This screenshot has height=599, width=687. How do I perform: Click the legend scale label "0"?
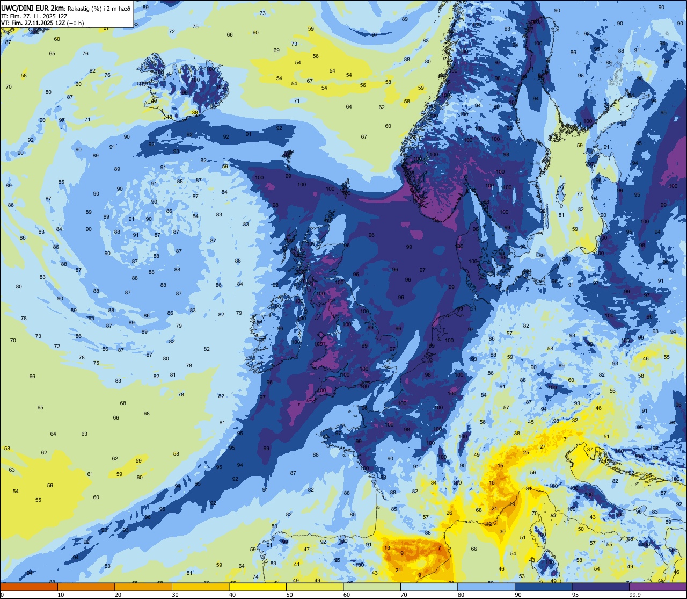click(x=2, y=595)
